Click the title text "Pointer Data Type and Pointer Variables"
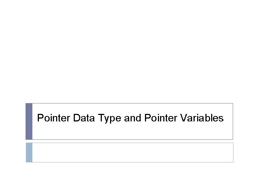259x194 pixels. pos(130,118)
